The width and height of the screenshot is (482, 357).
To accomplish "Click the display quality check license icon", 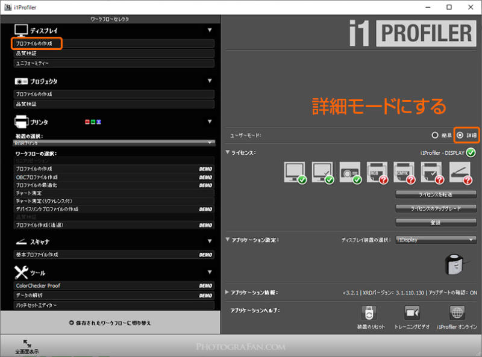I will (x=323, y=173).
